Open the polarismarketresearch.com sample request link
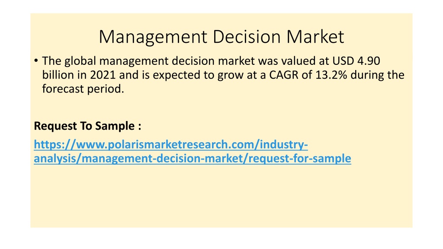443x249 pixels. tap(193, 151)
